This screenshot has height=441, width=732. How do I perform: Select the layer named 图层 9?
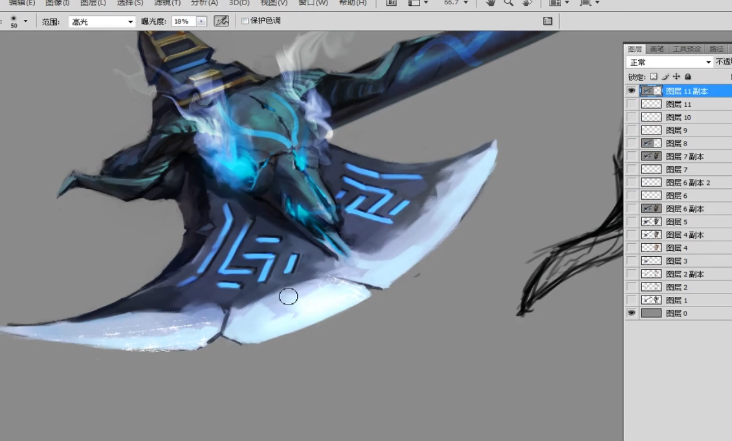click(x=678, y=130)
